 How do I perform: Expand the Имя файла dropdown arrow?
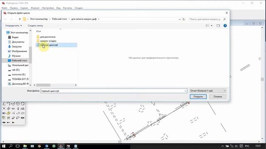[x=185, y=91]
